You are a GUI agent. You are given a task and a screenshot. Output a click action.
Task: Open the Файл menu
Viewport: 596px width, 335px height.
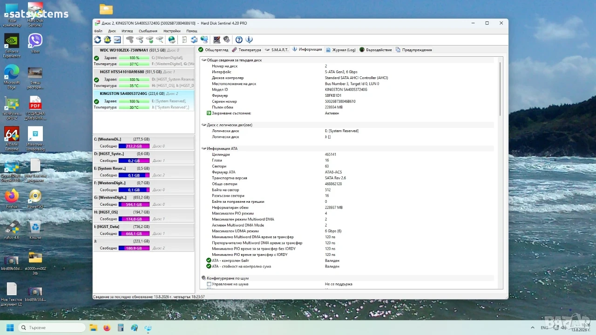pos(98,31)
